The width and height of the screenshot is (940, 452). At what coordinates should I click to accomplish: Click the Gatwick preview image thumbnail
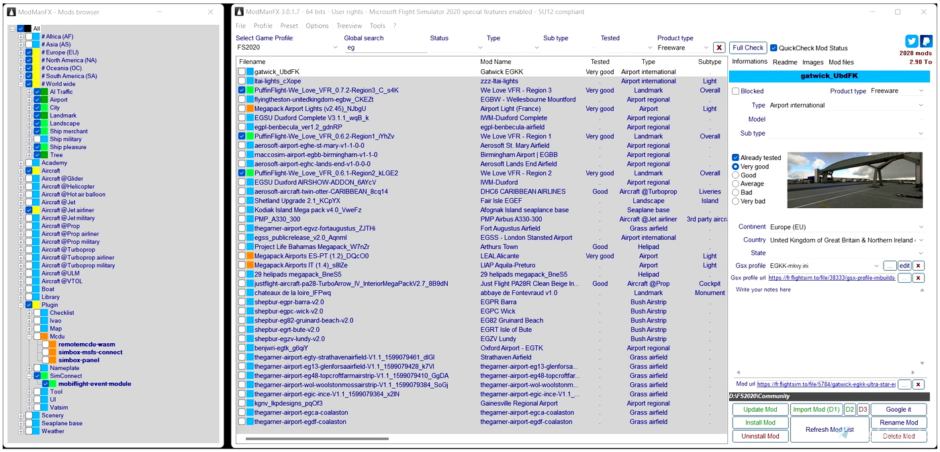856,180
